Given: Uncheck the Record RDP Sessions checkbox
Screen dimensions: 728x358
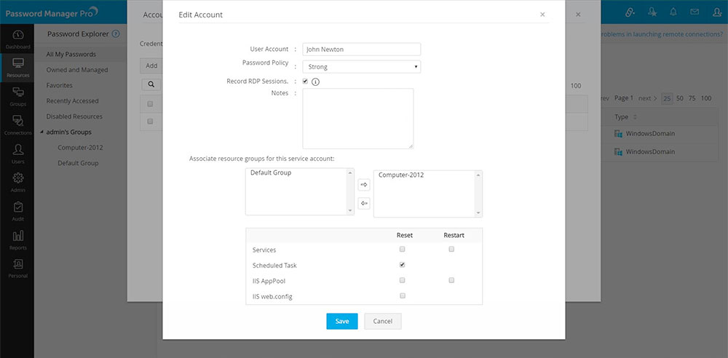Looking at the screenshot, I should (306, 81).
